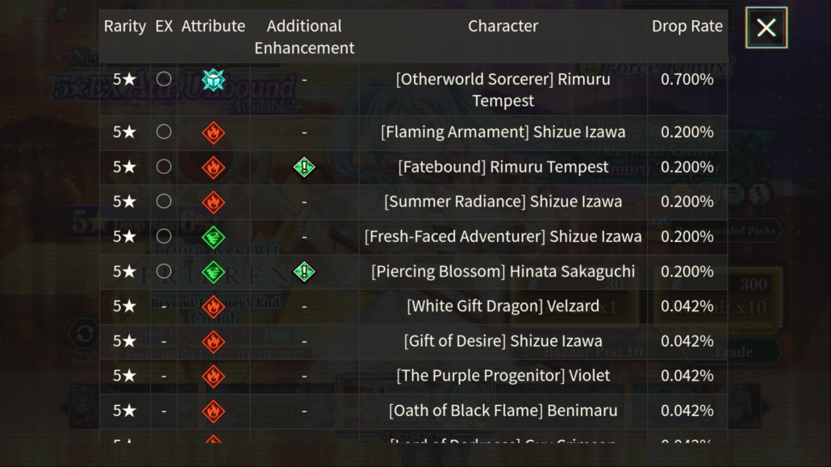The width and height of the screenshot is (831, 467).
Task: Tap the 0.700% drop rate value
Action: 687,80
